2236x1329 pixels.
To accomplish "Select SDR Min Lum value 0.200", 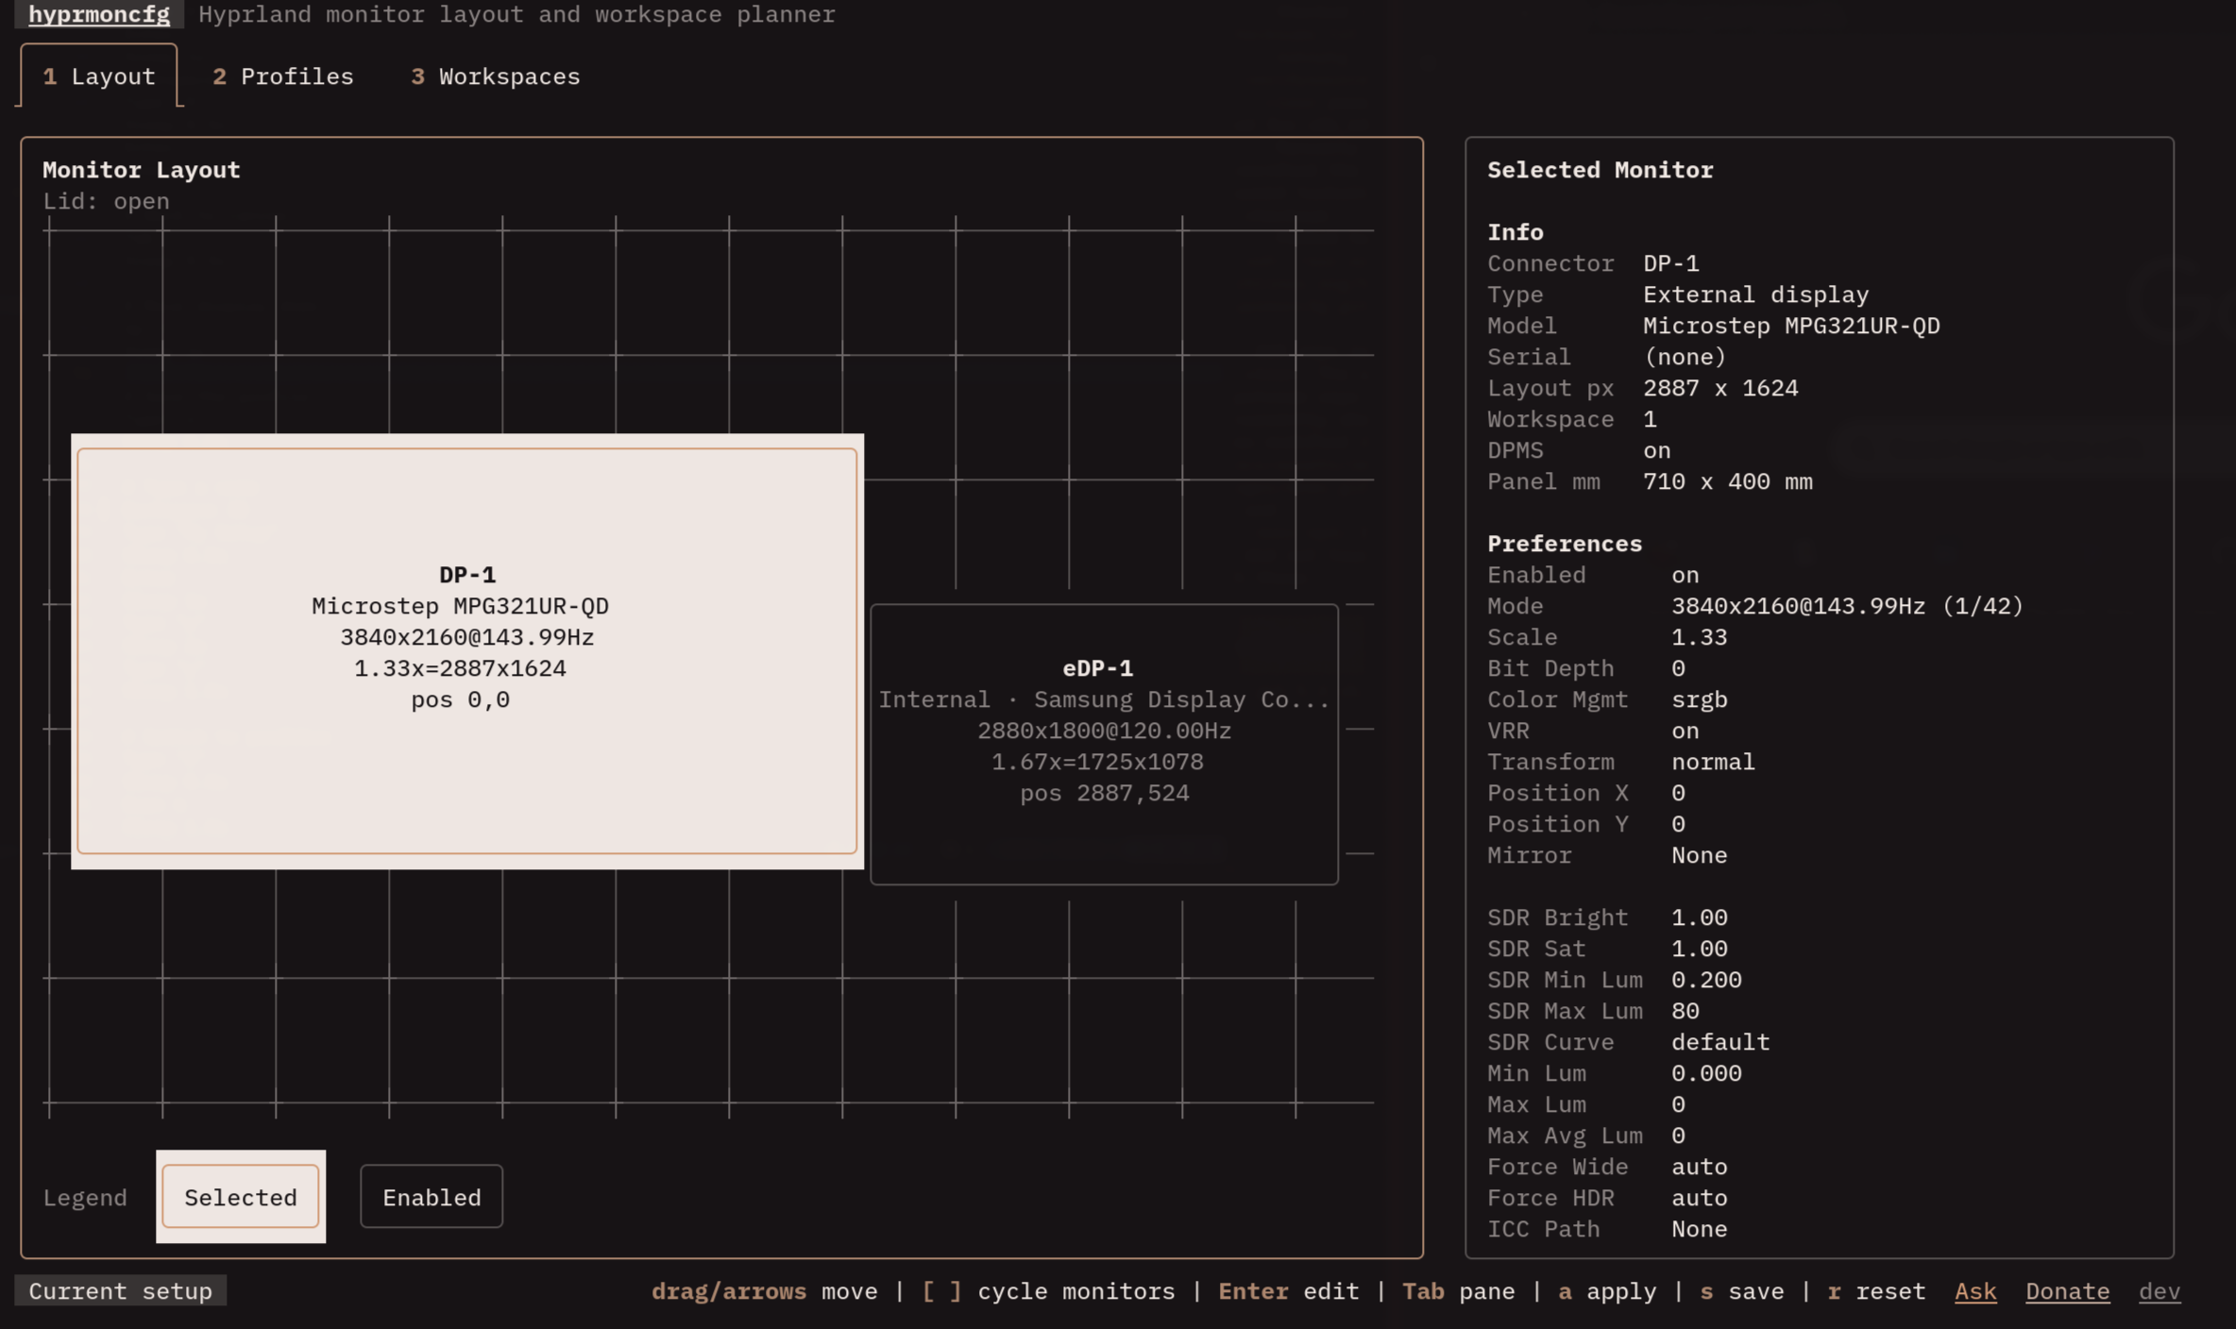I will [x=1706, y=980].
